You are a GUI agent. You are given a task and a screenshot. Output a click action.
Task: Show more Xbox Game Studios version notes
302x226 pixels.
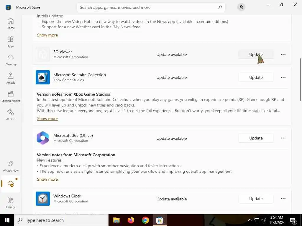pos(47,119)
